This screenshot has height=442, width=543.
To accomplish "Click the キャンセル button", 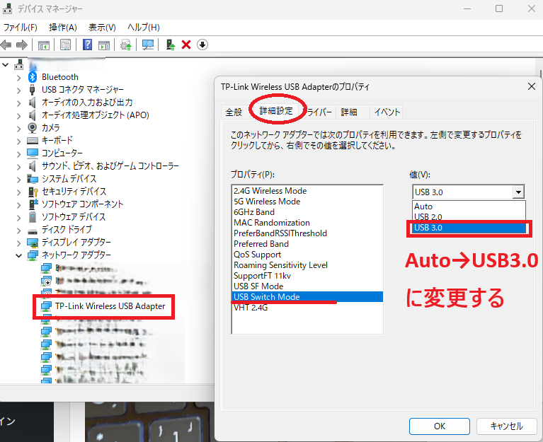I will pos(507,426).
